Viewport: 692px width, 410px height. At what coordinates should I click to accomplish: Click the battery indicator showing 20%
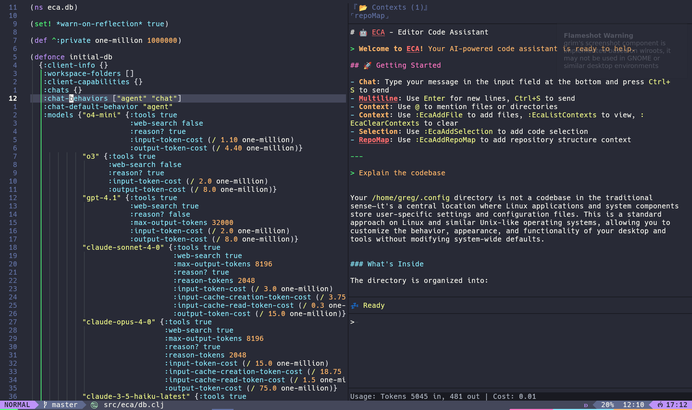tap(608, 405)
